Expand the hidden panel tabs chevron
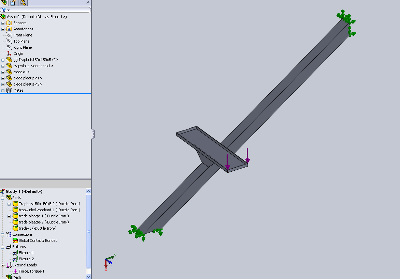Screen dimensions: 400x279 [x=88, y=2]
